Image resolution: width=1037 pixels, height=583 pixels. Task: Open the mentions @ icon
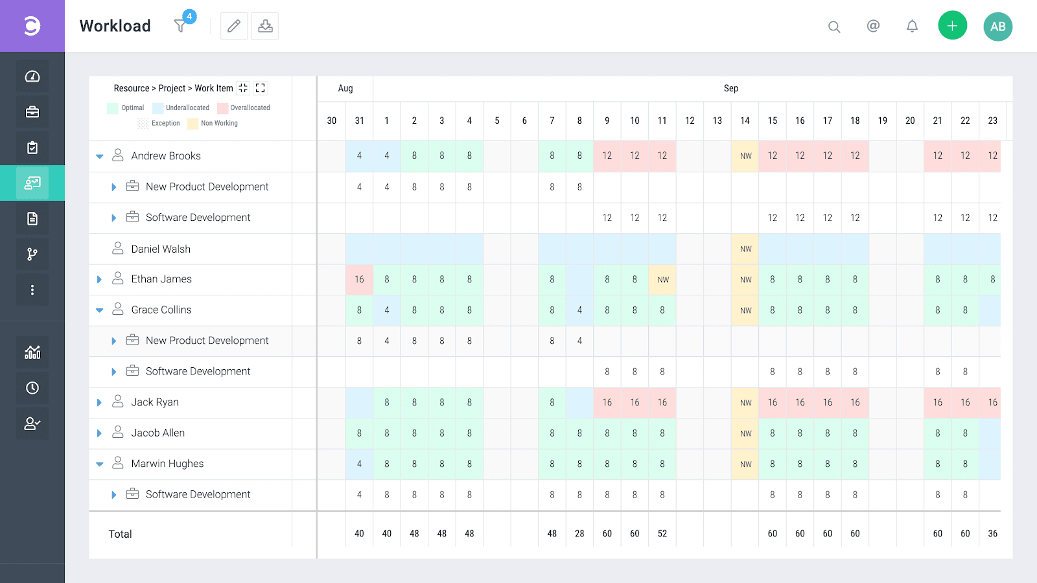pos(873,27)
